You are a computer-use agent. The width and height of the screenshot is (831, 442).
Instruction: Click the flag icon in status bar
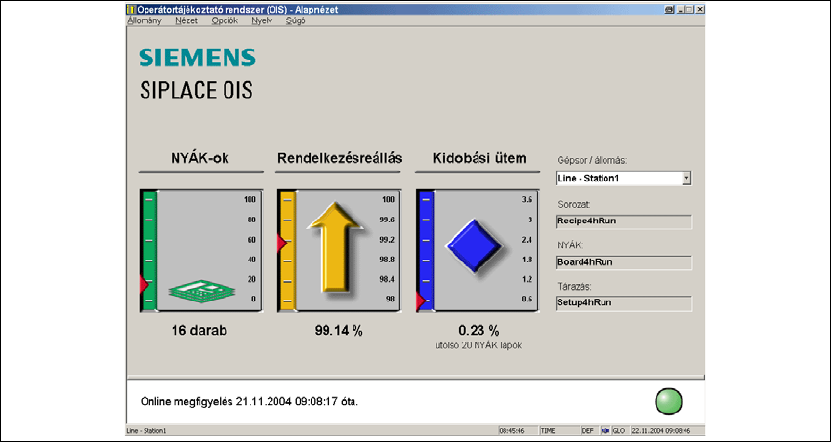pos(605,431)
